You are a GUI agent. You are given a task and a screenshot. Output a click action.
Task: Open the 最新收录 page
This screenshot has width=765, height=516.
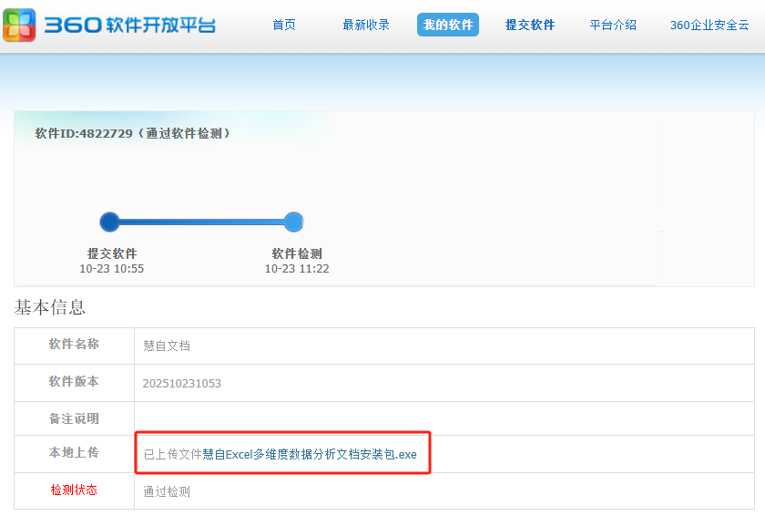point(366,25)
